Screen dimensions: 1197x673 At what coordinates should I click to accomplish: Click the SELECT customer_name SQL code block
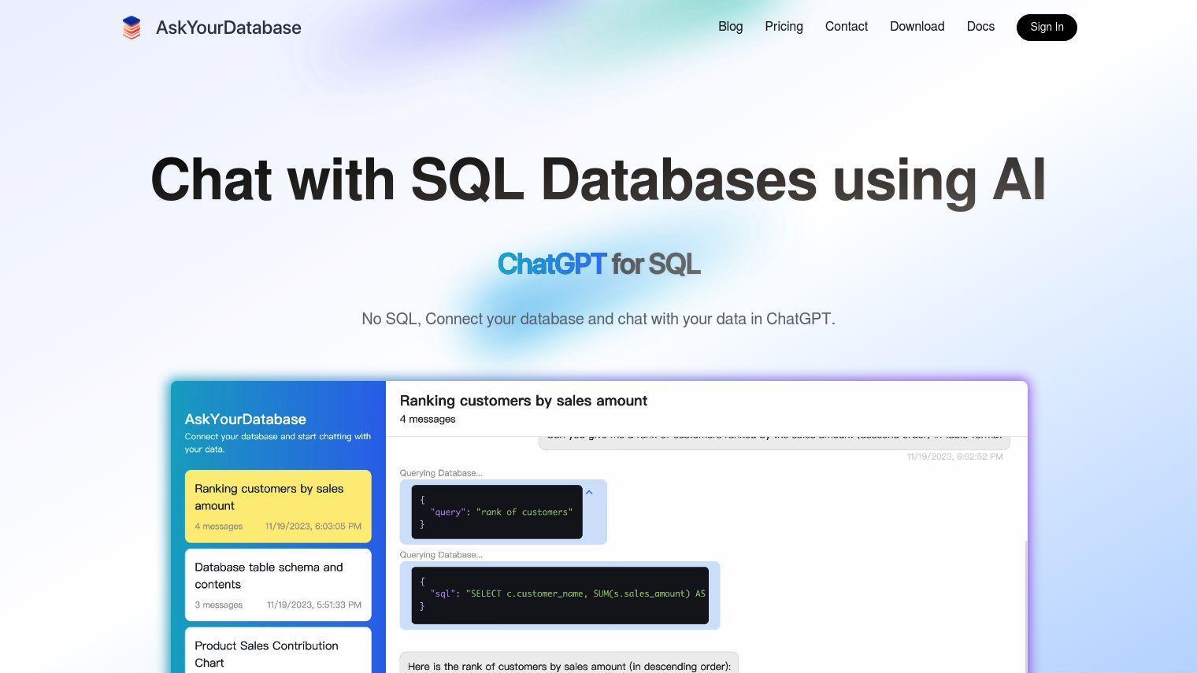click(x=560, y=595)
